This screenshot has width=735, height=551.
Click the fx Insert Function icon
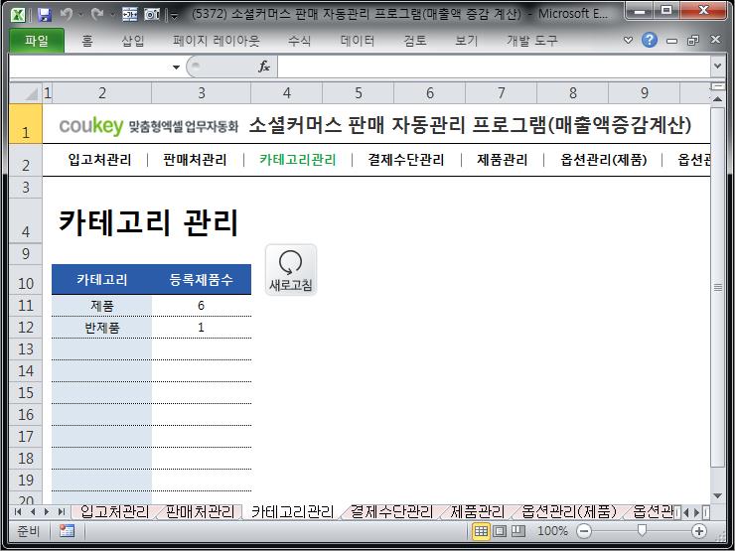click(264, 67)
